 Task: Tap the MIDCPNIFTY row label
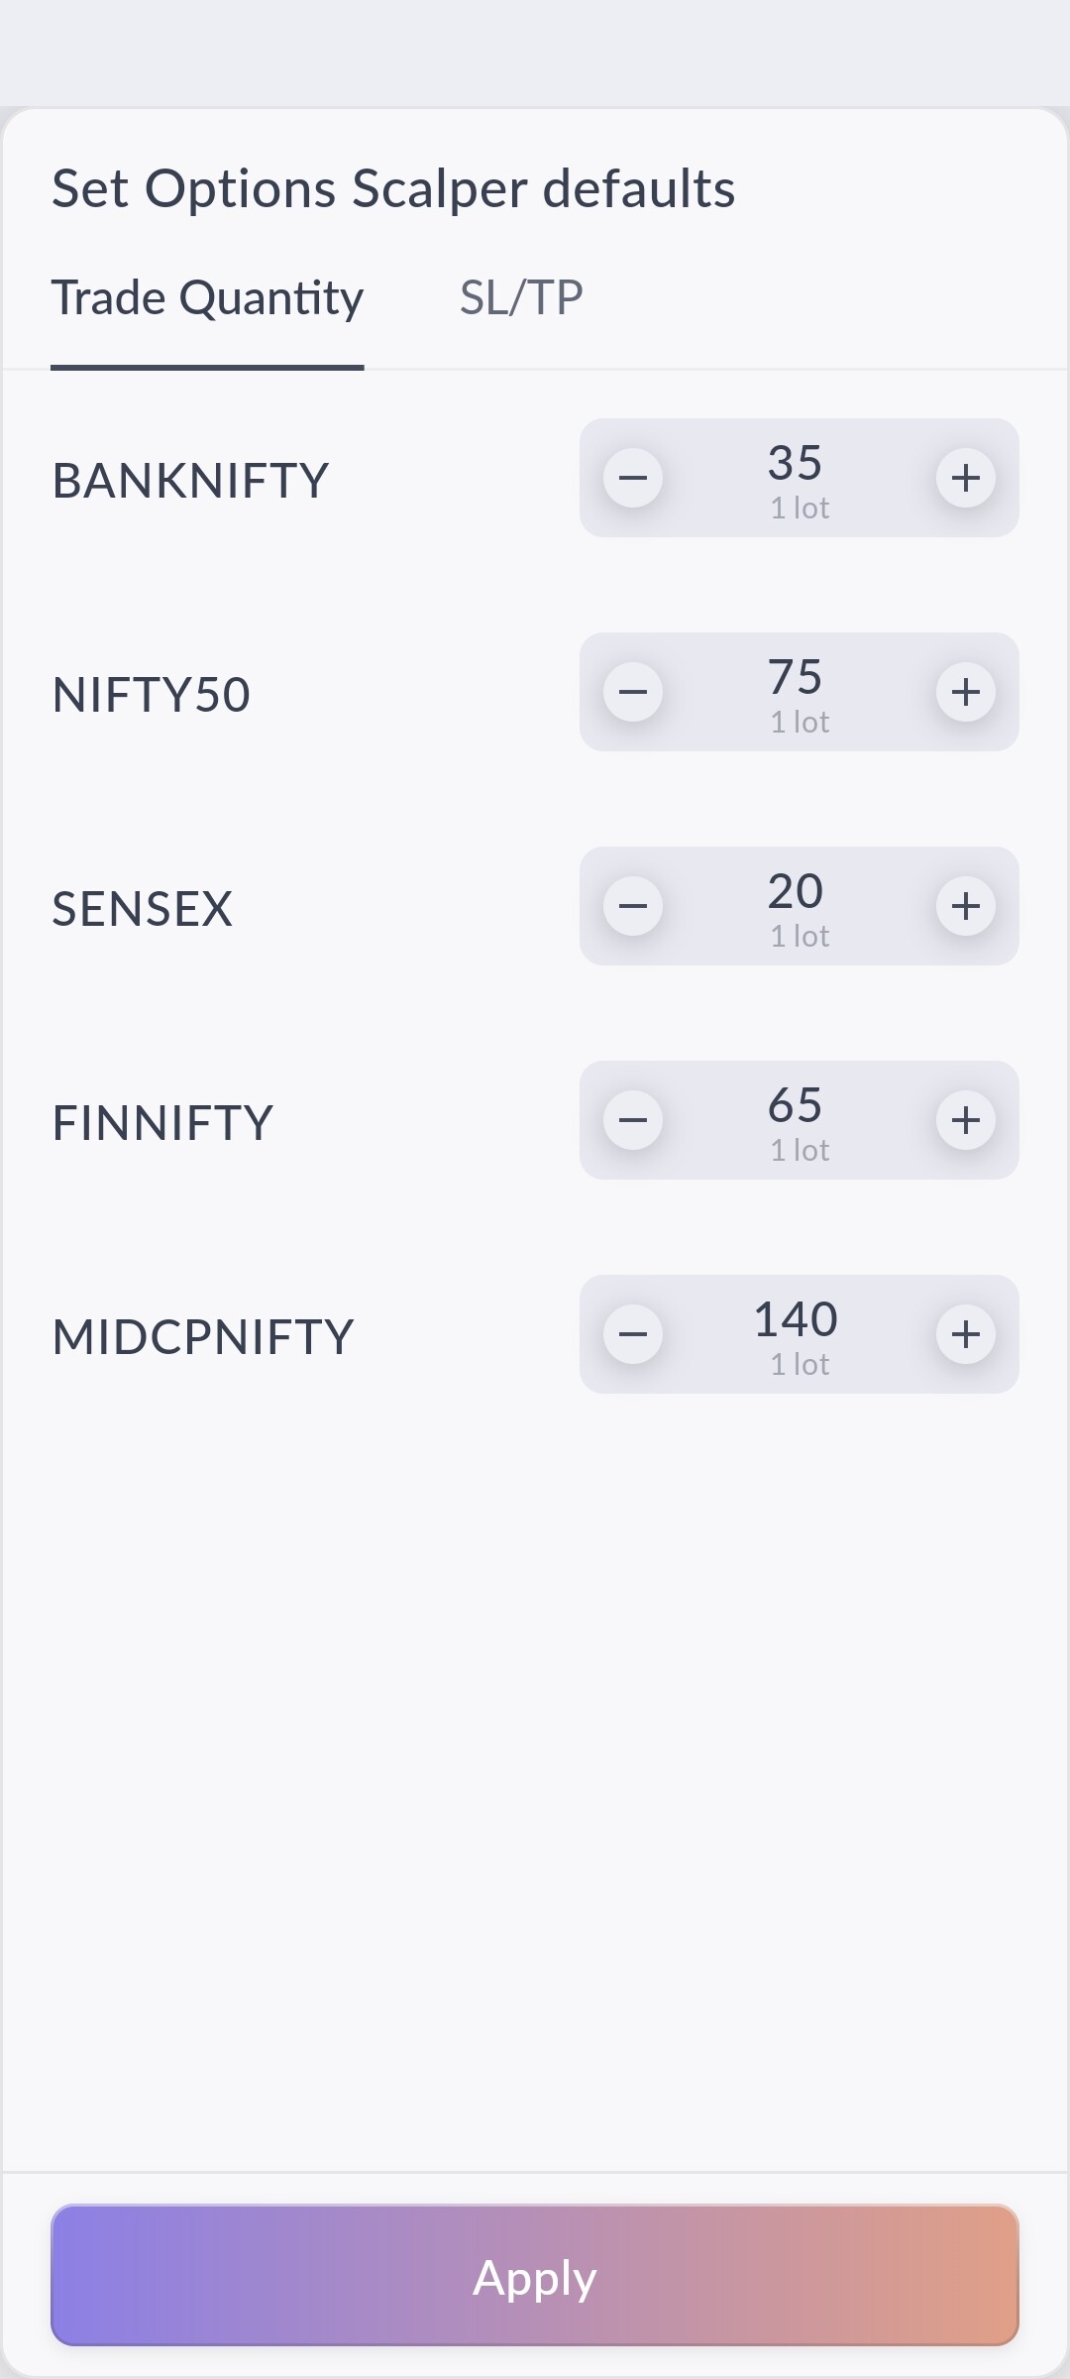pyautogui.click(x=203, y=1336)
